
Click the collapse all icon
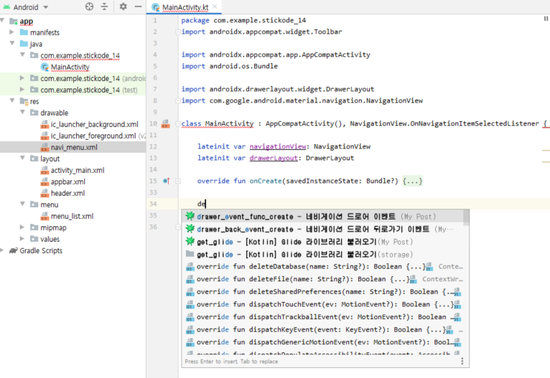click(104, 6)
